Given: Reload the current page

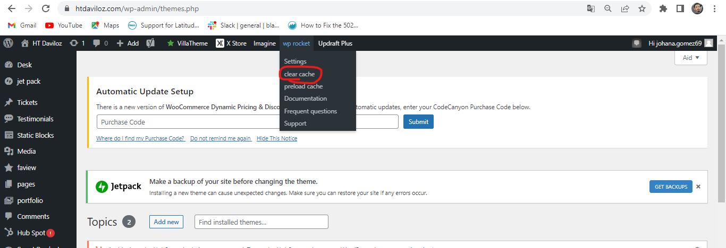Looking at the screenshot, I should pos(46,8).
